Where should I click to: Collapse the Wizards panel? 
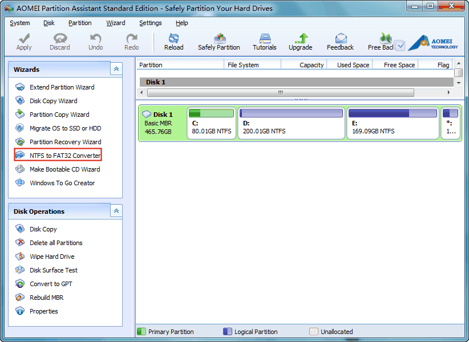(x=116, y=69)
